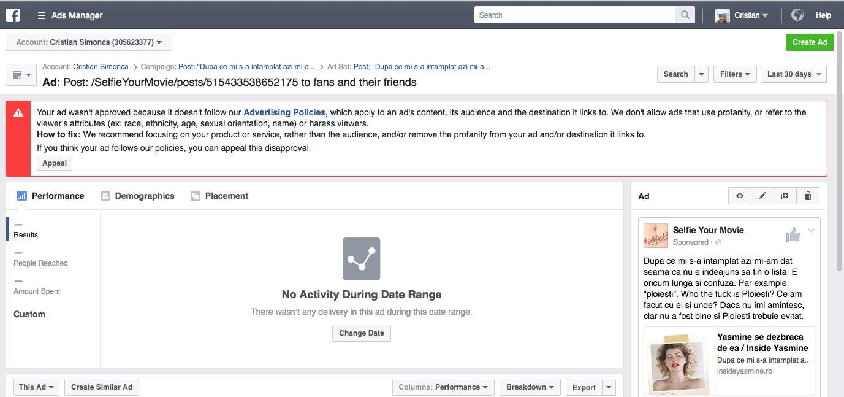The image size is (844, 397).
Task: Preview ad using the eye icon
Action: [x=740, y=196]
